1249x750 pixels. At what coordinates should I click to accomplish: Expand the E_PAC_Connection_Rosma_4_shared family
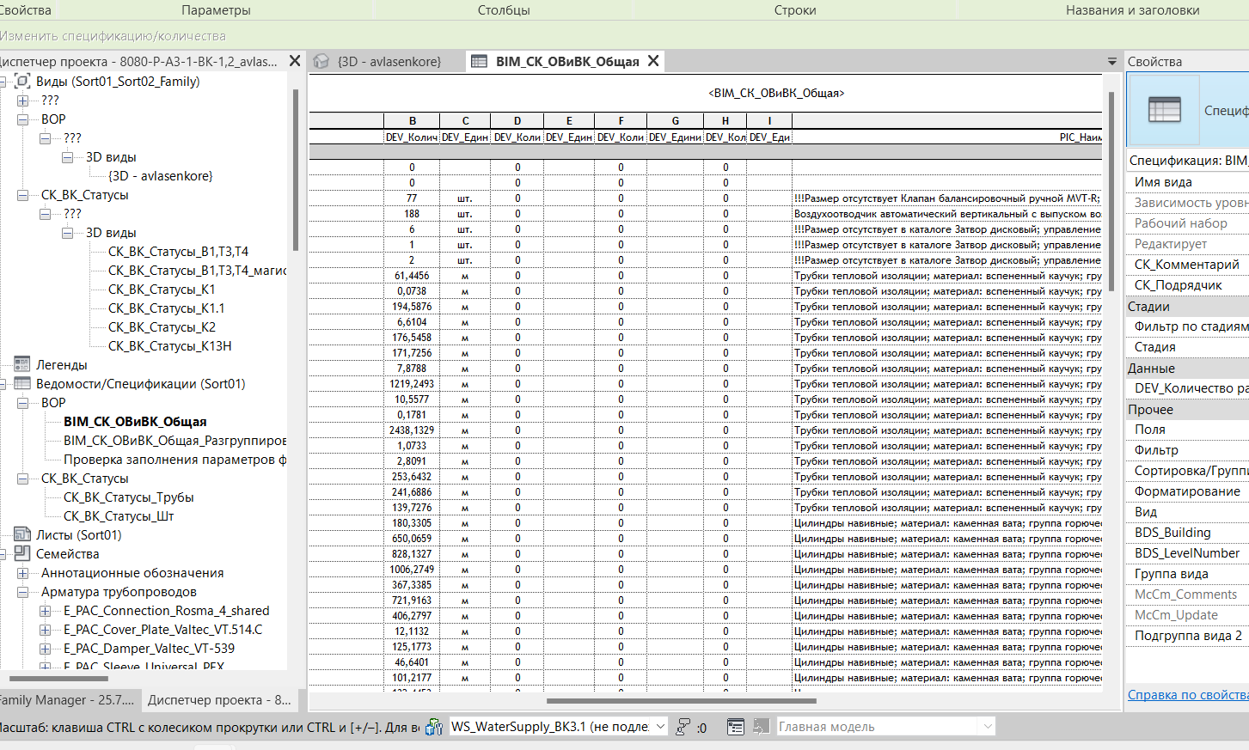pyautogui.click(x=46, y=611)
